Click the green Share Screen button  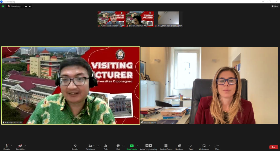132,147
